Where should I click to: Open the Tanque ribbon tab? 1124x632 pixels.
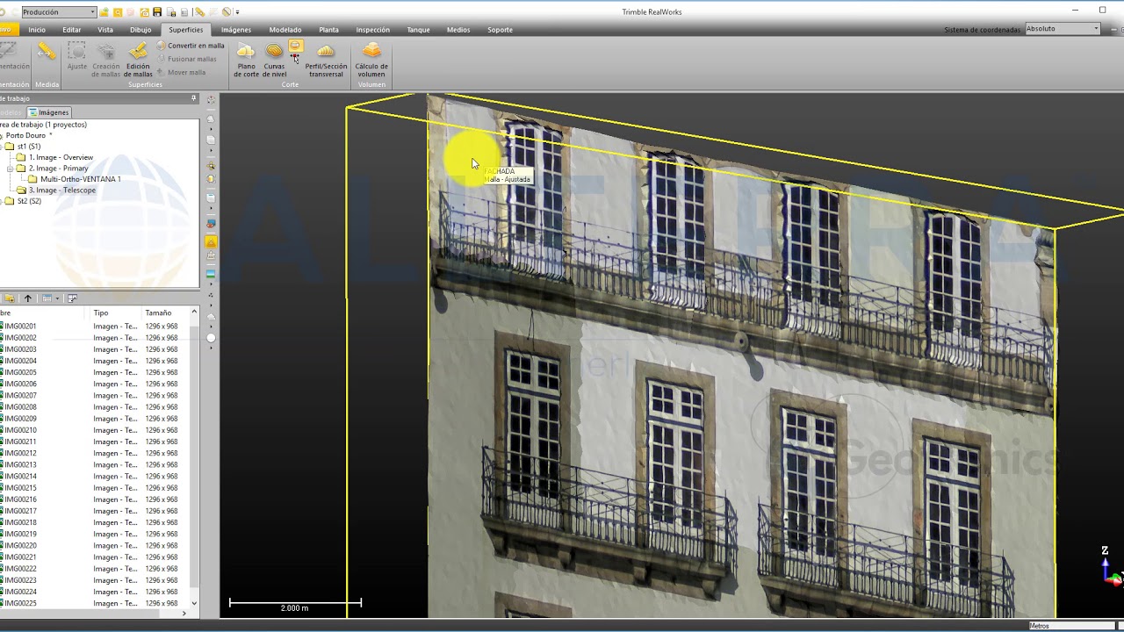coord(418,30)
